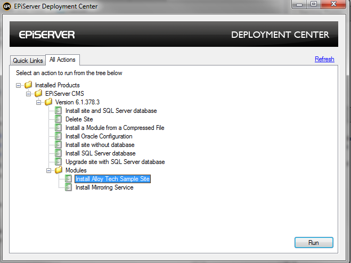Select Install a Module from a Compressed File

coord(115,128)
